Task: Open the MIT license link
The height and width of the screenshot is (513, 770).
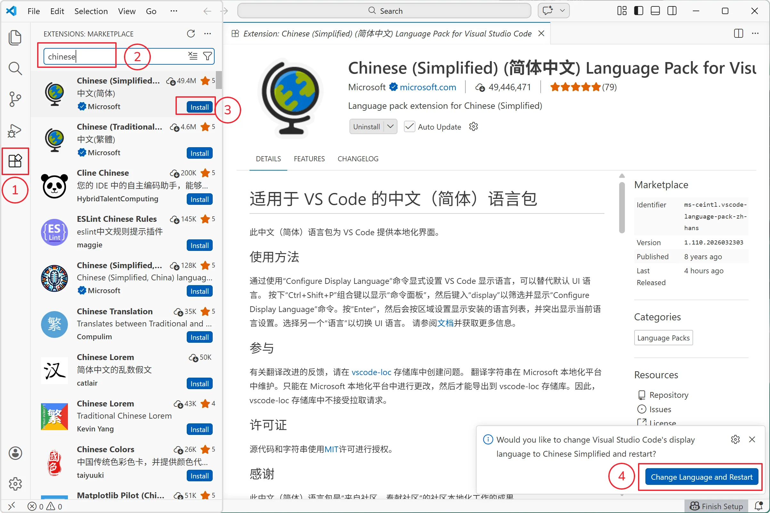Action: (331, 449)
